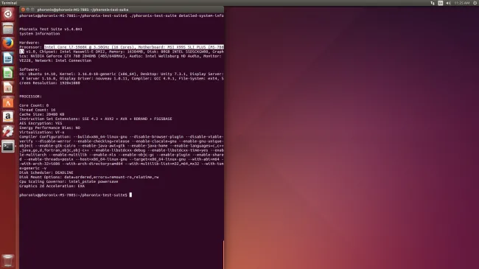This screenshot has height=269, width=479.
Task: Maximize the terminal window
Action: coord(32,10)
